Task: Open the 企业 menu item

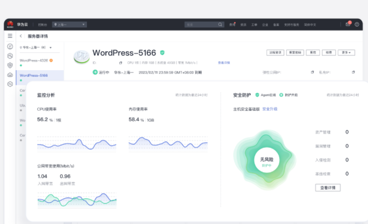Action: [265, 24]
